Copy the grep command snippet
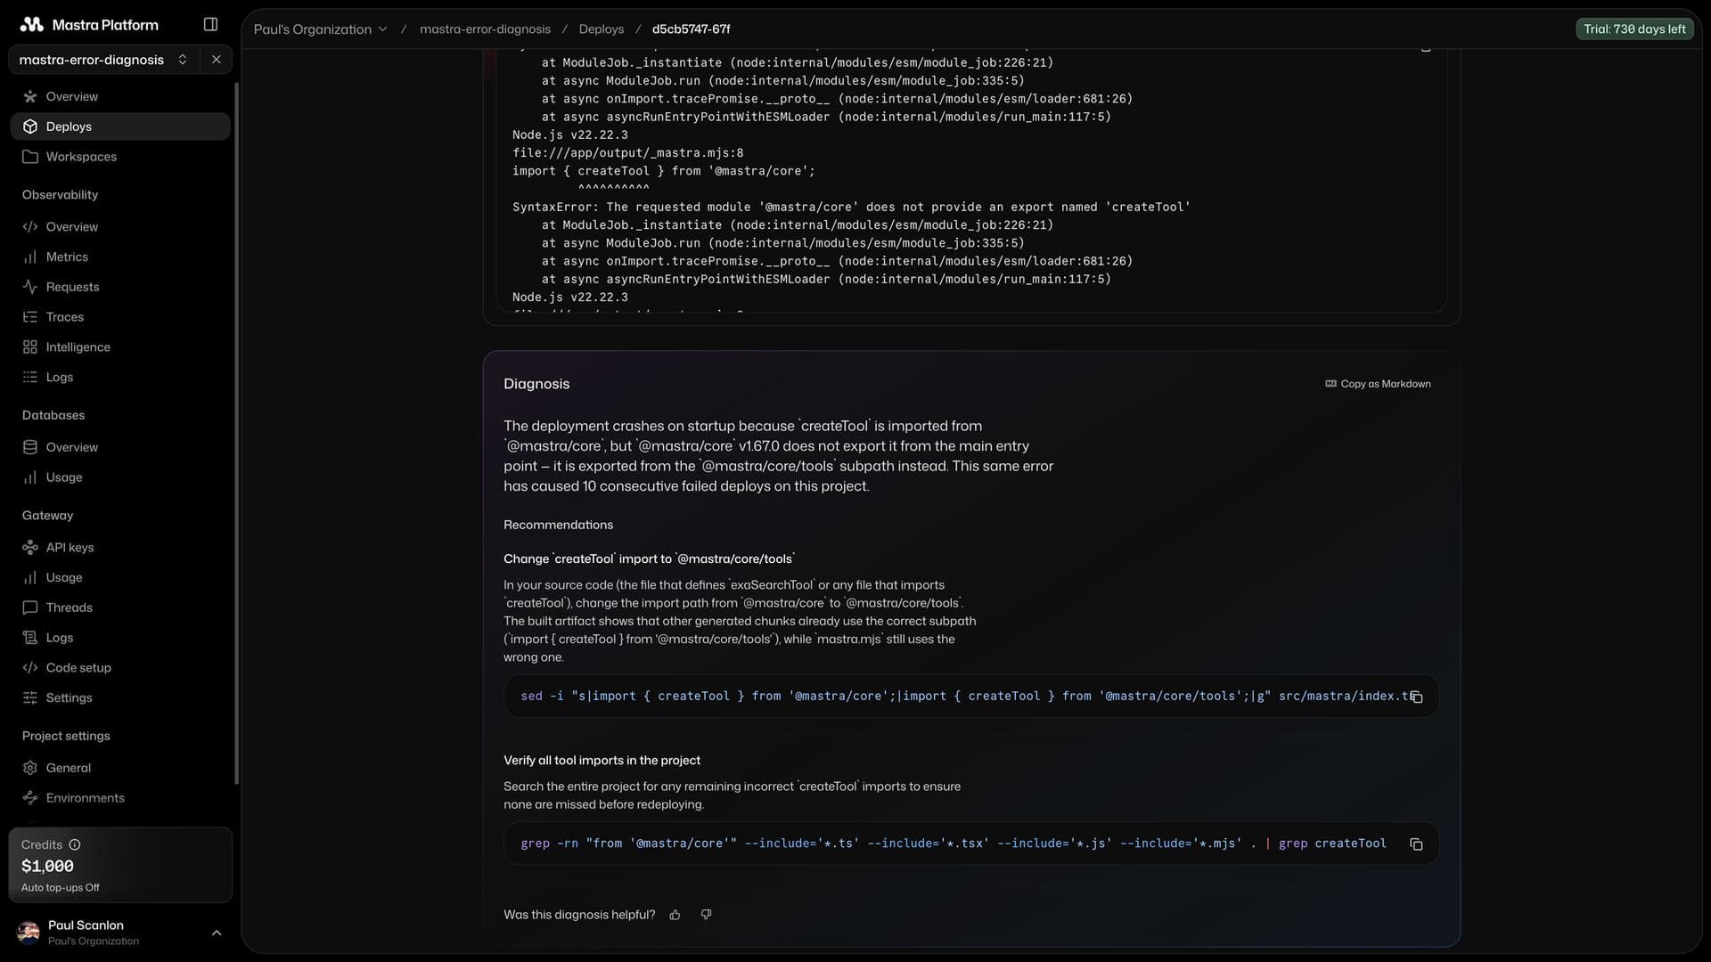This screenshot has width=1711, height=962. [1416, 844]
